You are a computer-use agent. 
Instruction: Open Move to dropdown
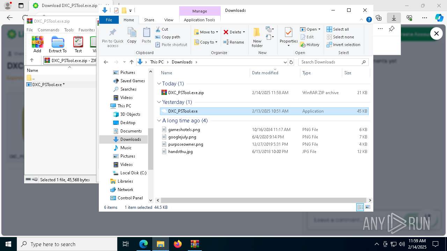click(x=206, y=32)
